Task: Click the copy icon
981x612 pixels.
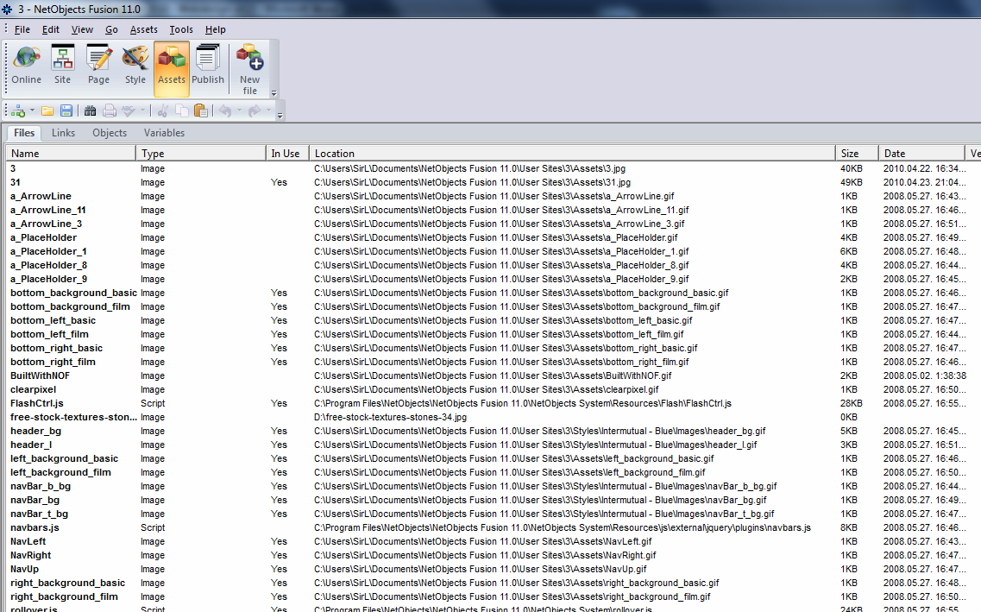Action: (x=182, y=111)
